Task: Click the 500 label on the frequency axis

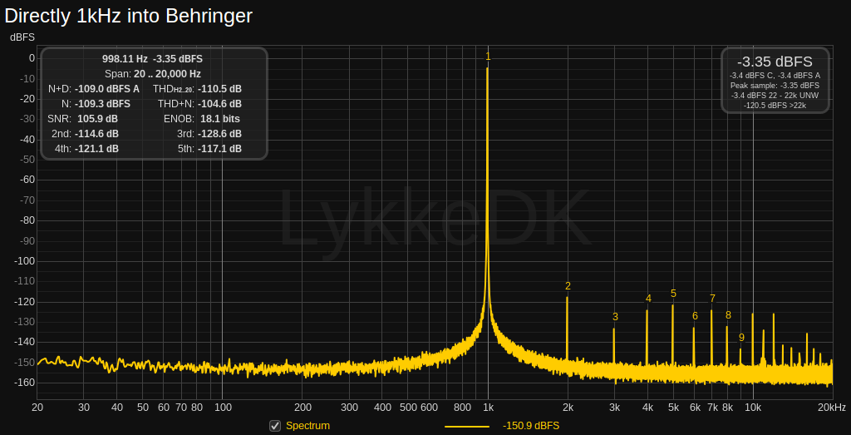Action: [x=407, y=408]
